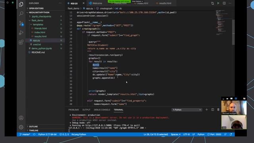Screen dimensions: 254x143
Task: Select app.py in the explorer tree
Action: (x=37, y=41)
